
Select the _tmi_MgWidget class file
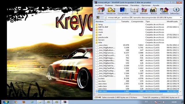click(x=107, y=73)
